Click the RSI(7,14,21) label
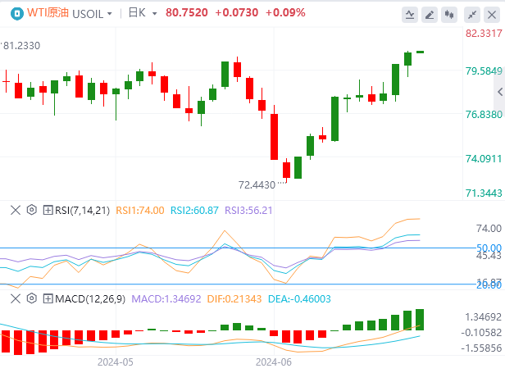 83,211
